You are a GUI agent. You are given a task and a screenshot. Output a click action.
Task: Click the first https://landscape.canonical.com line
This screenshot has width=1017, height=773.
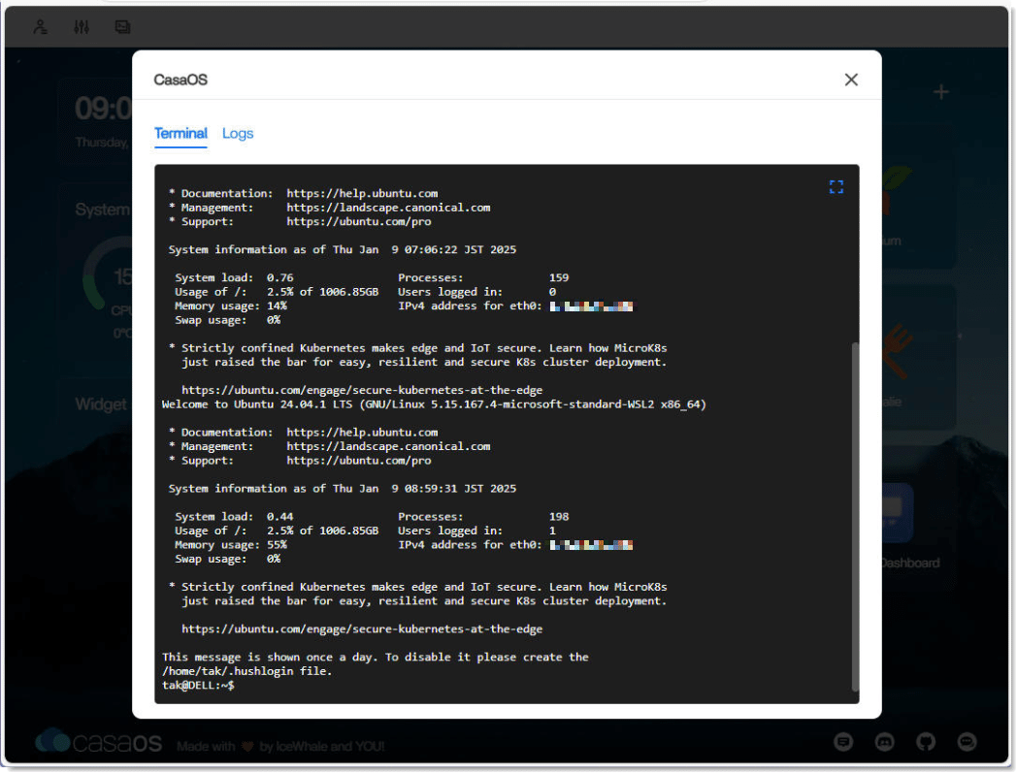tap(388, 208)
